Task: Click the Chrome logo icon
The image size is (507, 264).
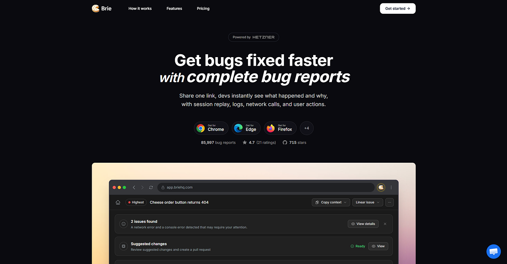Action: (x=201, y=128)
